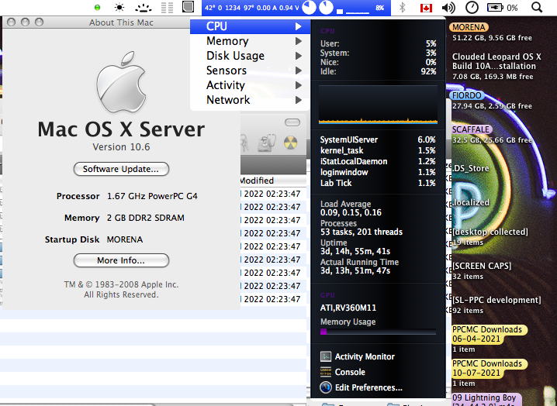Open Spotlight search magnifier

[537, 7]
